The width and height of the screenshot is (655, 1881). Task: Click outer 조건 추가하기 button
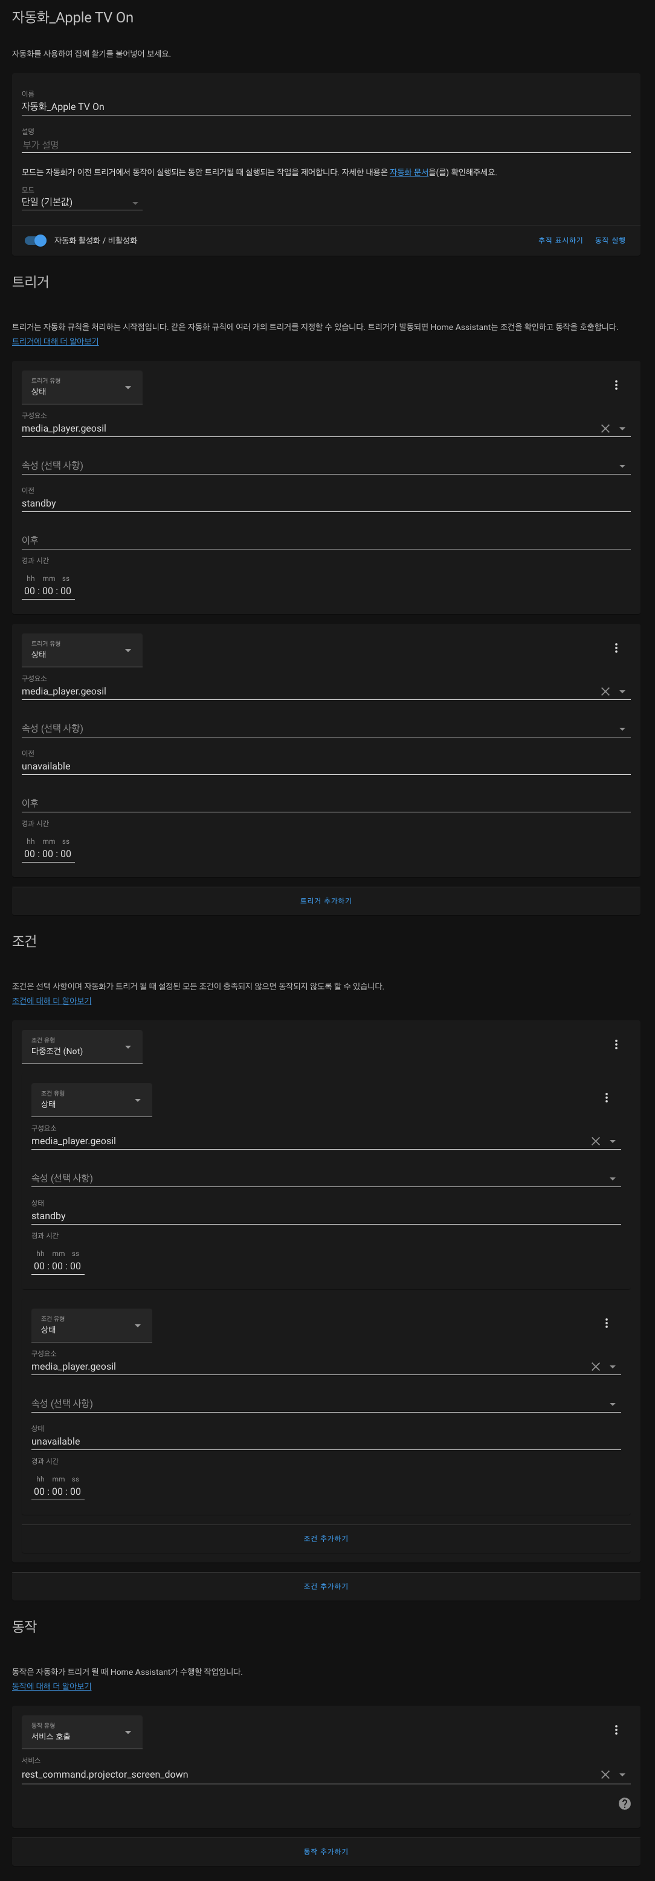pyautogui.click(x=326, y=1586)
